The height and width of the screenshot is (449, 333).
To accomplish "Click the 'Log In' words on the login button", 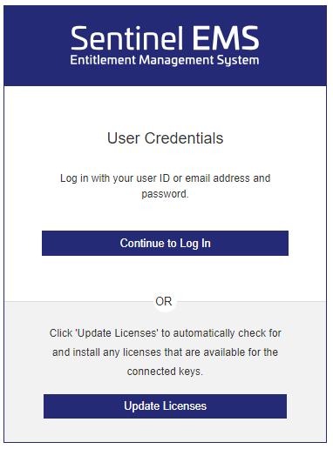I will click(x=195, y=244).
